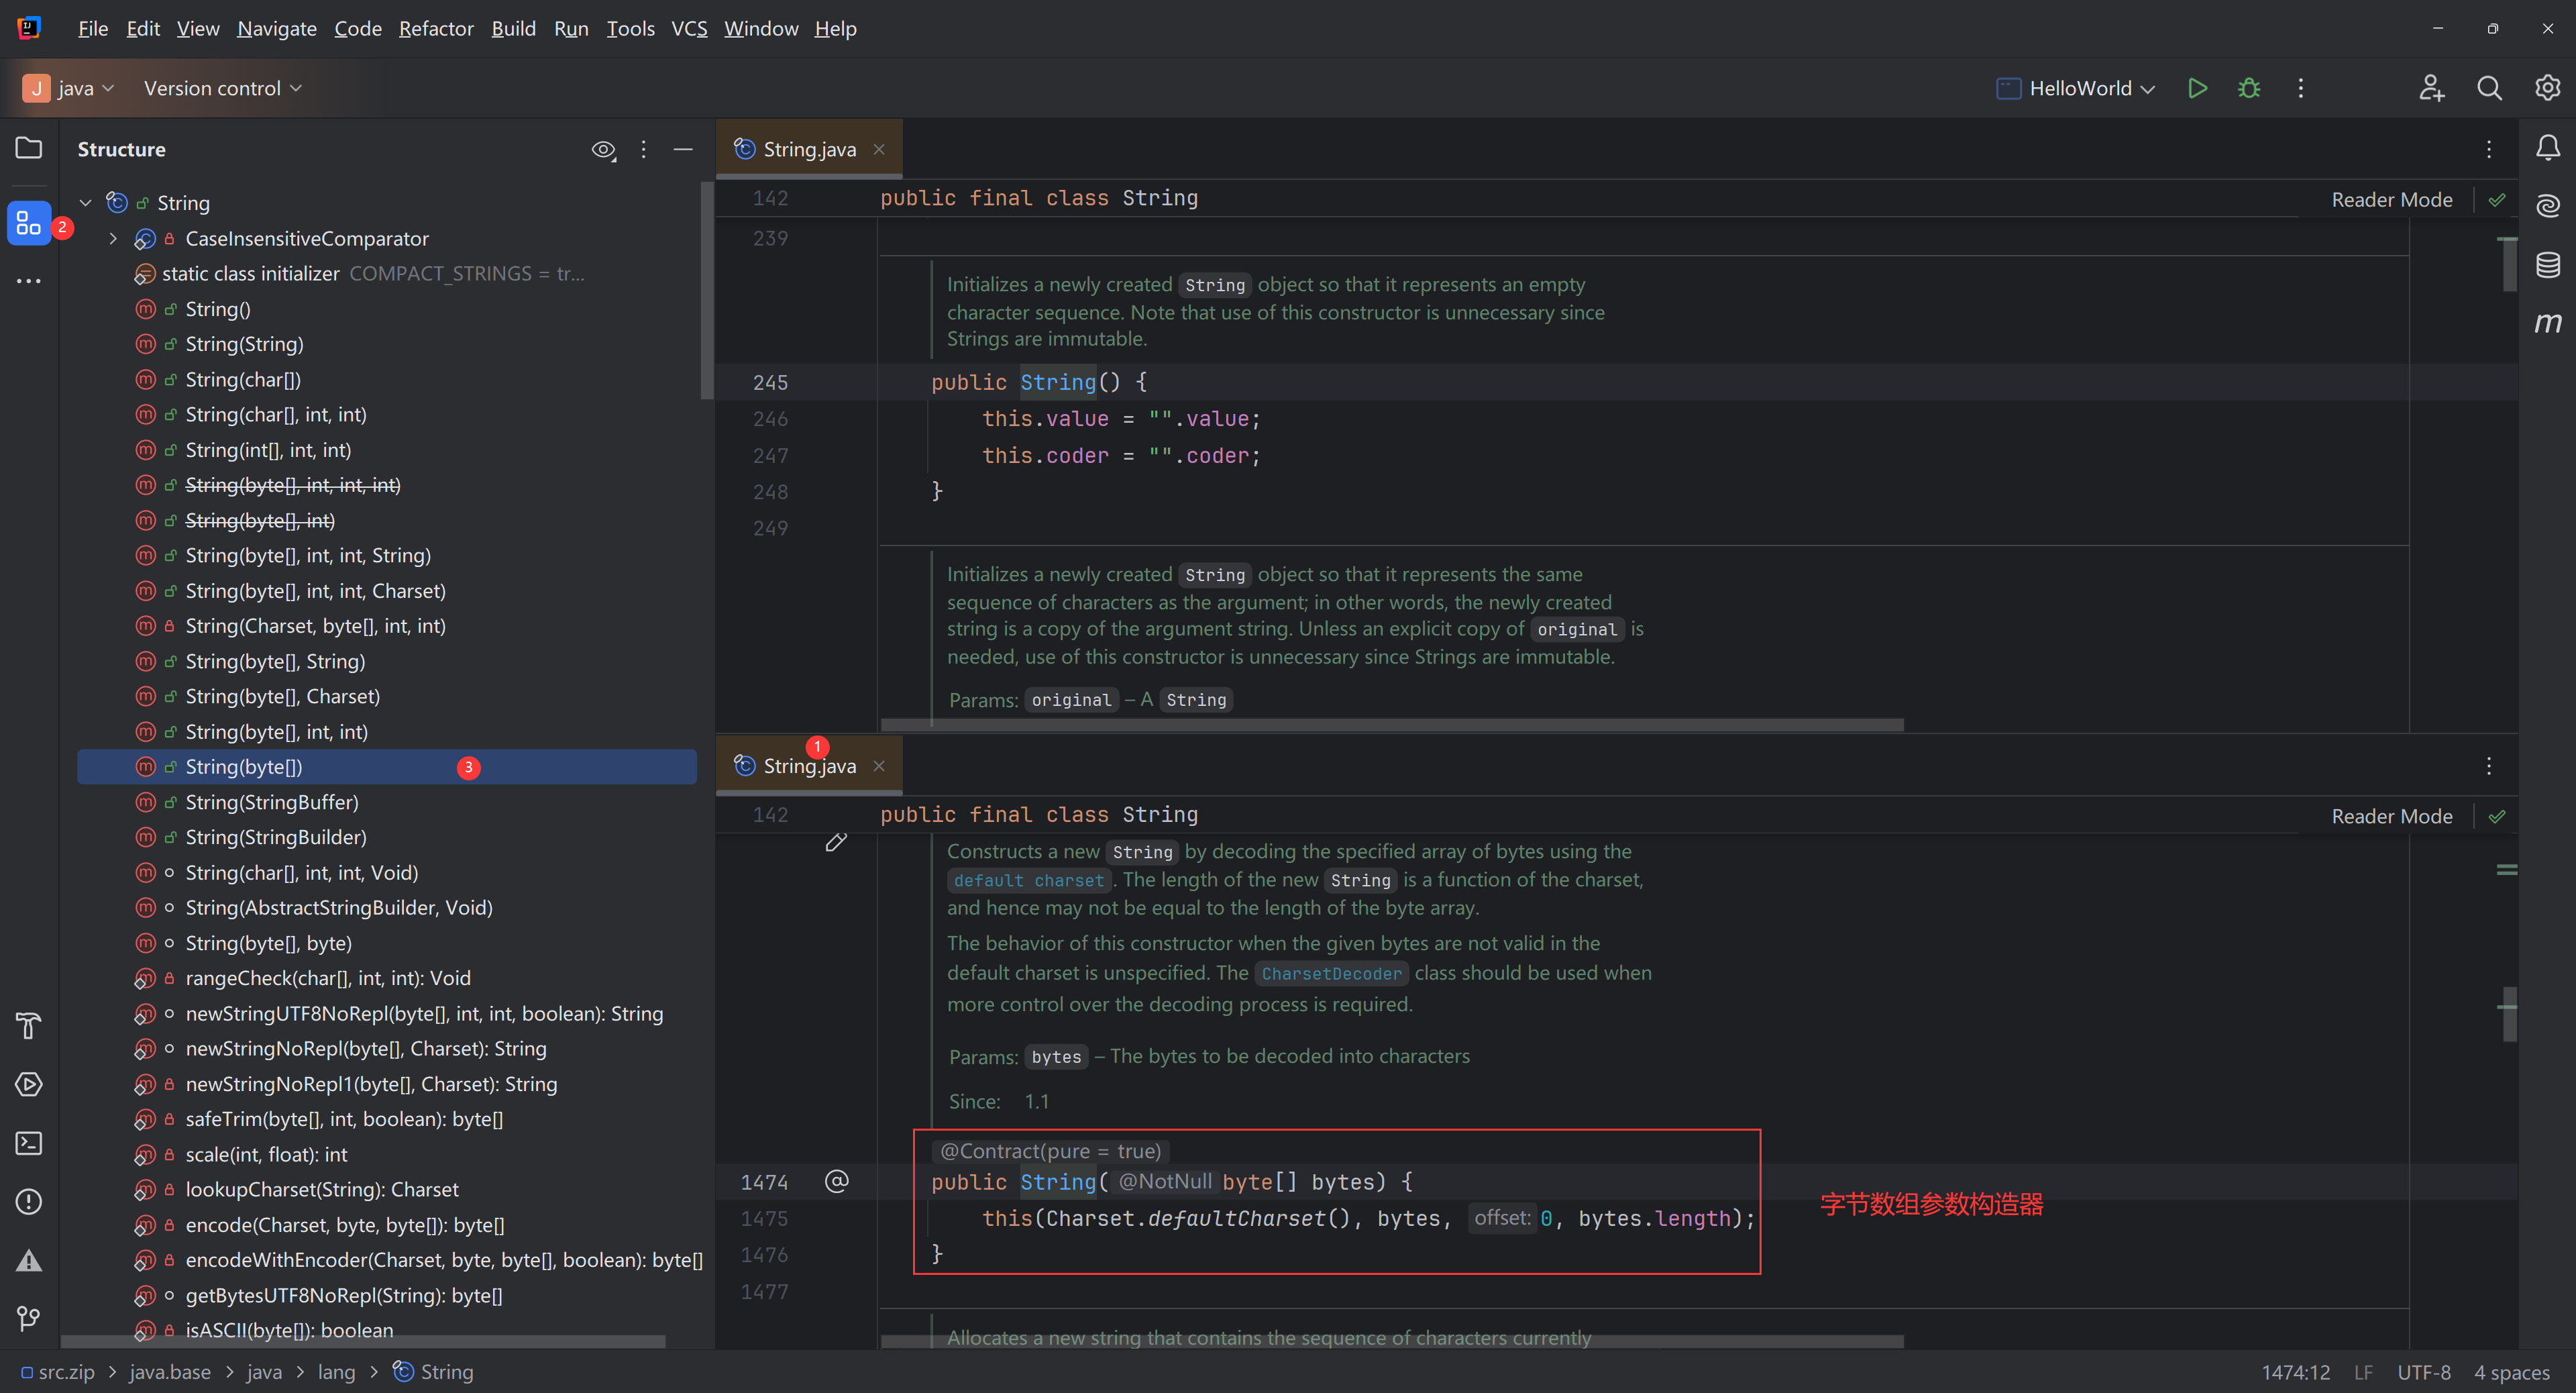Open the Git tool window
2576x1393 pixels.
[x=29, y=1318]
